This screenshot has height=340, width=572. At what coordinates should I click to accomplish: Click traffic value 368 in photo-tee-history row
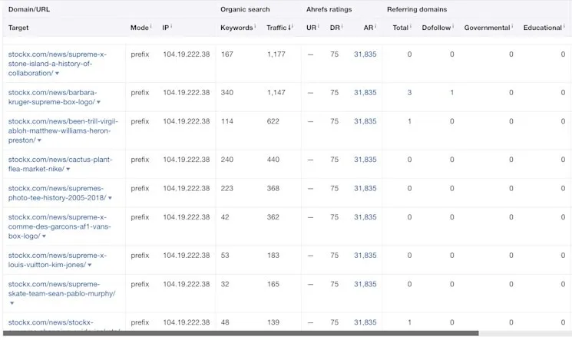[273, 188]
